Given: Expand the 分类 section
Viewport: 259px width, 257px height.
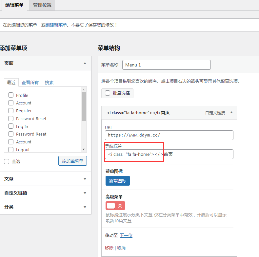Looking at the screenshot, I should [x=85, y=207].
